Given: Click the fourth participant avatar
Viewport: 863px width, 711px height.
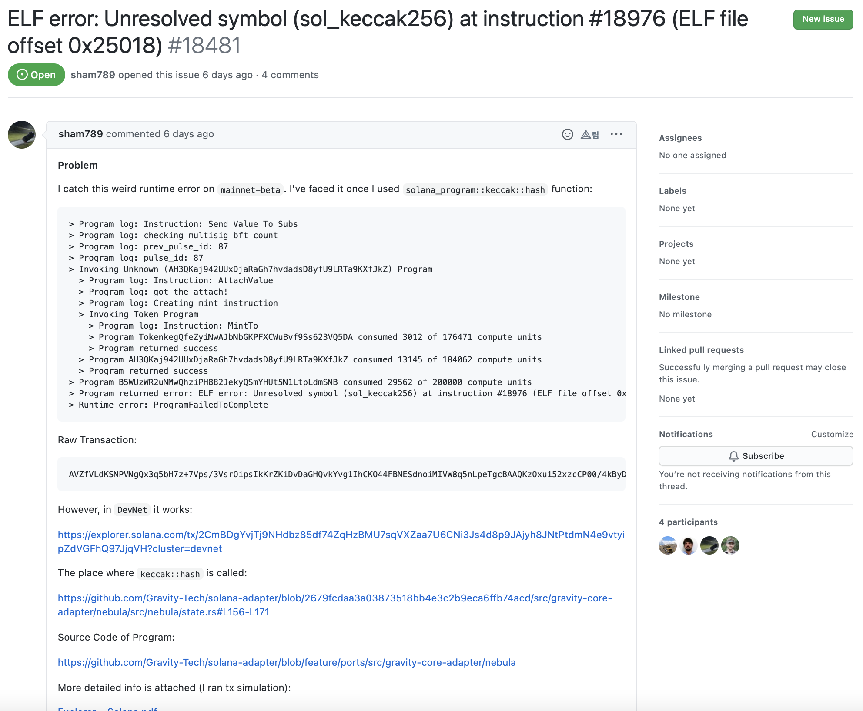Looking at the screenshot, I should 730,545.
